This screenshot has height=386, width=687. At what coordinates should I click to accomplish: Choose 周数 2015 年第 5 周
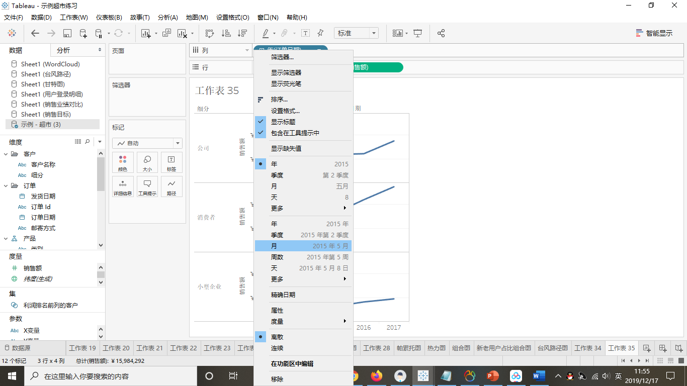tap(303, 257)
